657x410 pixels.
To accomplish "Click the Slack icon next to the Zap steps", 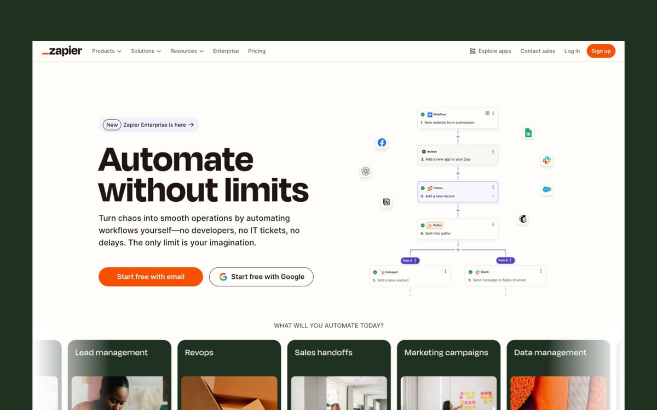I will (546, 160).
